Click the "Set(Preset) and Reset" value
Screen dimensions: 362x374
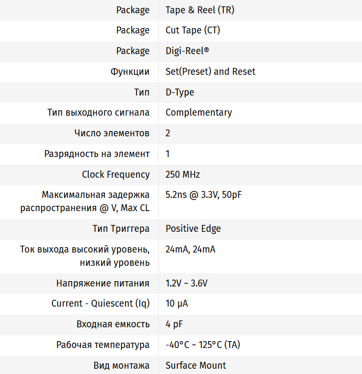point(210,72)
